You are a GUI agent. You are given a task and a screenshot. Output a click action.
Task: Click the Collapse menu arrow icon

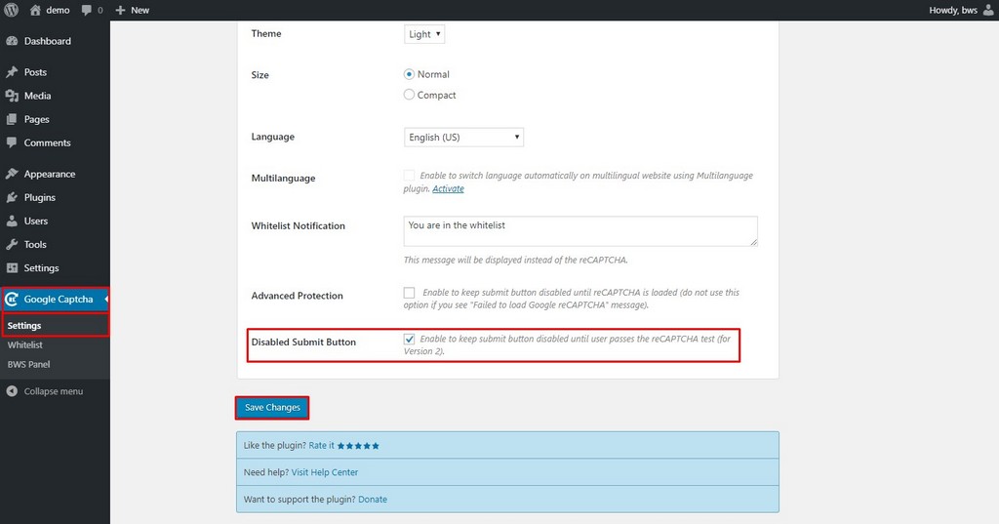coord(12,391)
